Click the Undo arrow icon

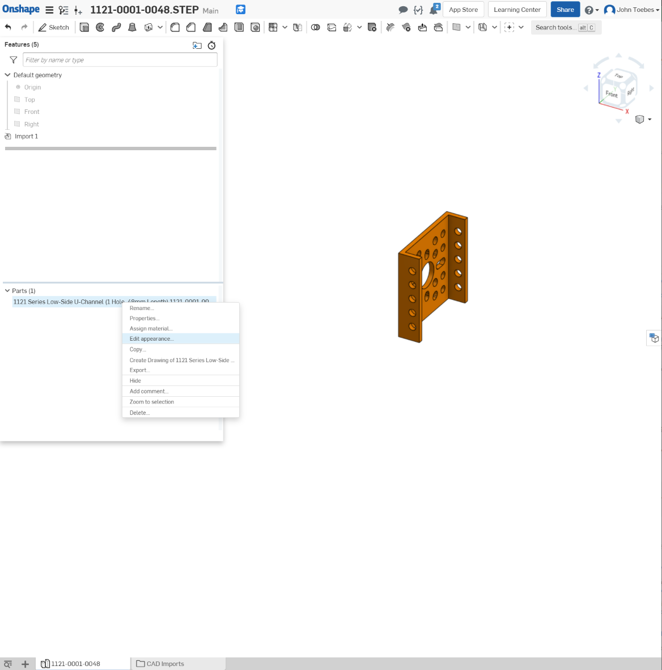tap(8, 27)
